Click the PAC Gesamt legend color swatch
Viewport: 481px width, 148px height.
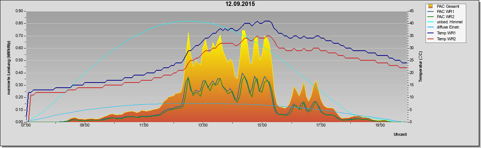point(431,6)
